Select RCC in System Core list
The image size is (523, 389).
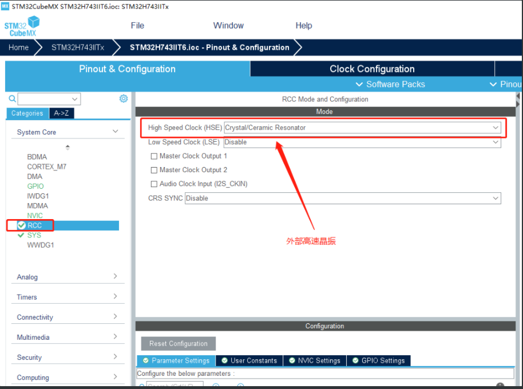click(35, 225)
